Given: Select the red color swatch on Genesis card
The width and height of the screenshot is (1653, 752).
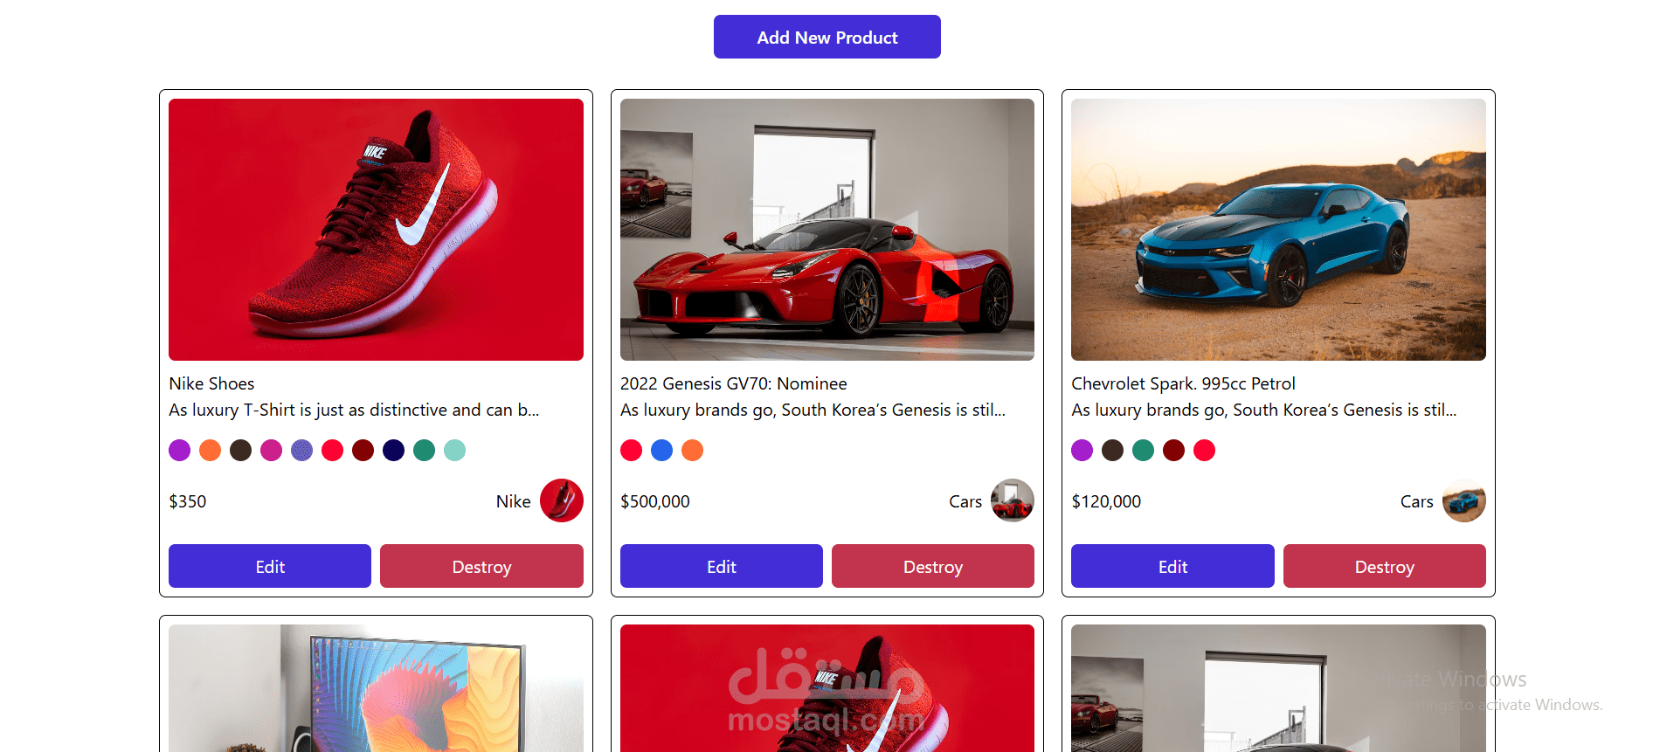Looking at the screenshot, I should (x=631, y=450).
